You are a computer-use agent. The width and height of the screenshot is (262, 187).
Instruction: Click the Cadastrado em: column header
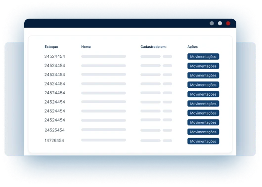tap(153, 47)
